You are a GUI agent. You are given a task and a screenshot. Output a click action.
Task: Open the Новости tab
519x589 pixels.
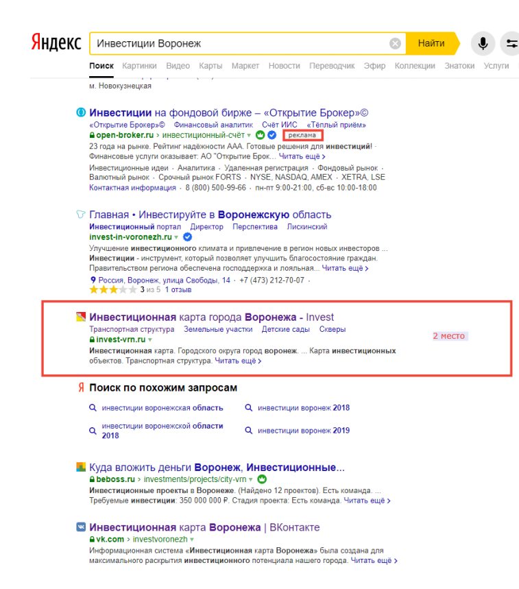coord(285,66)
